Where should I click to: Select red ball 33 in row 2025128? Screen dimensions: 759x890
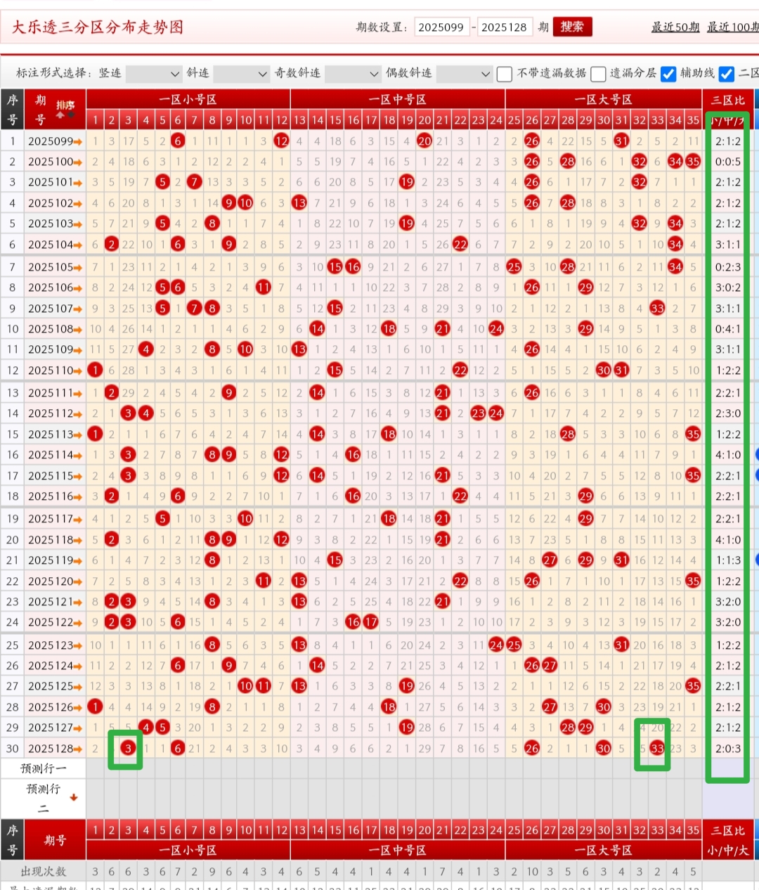point(657,749)
